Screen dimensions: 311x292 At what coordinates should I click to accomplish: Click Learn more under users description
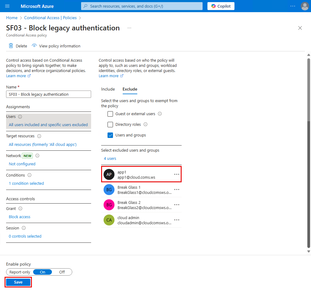[x=111, y=76]
